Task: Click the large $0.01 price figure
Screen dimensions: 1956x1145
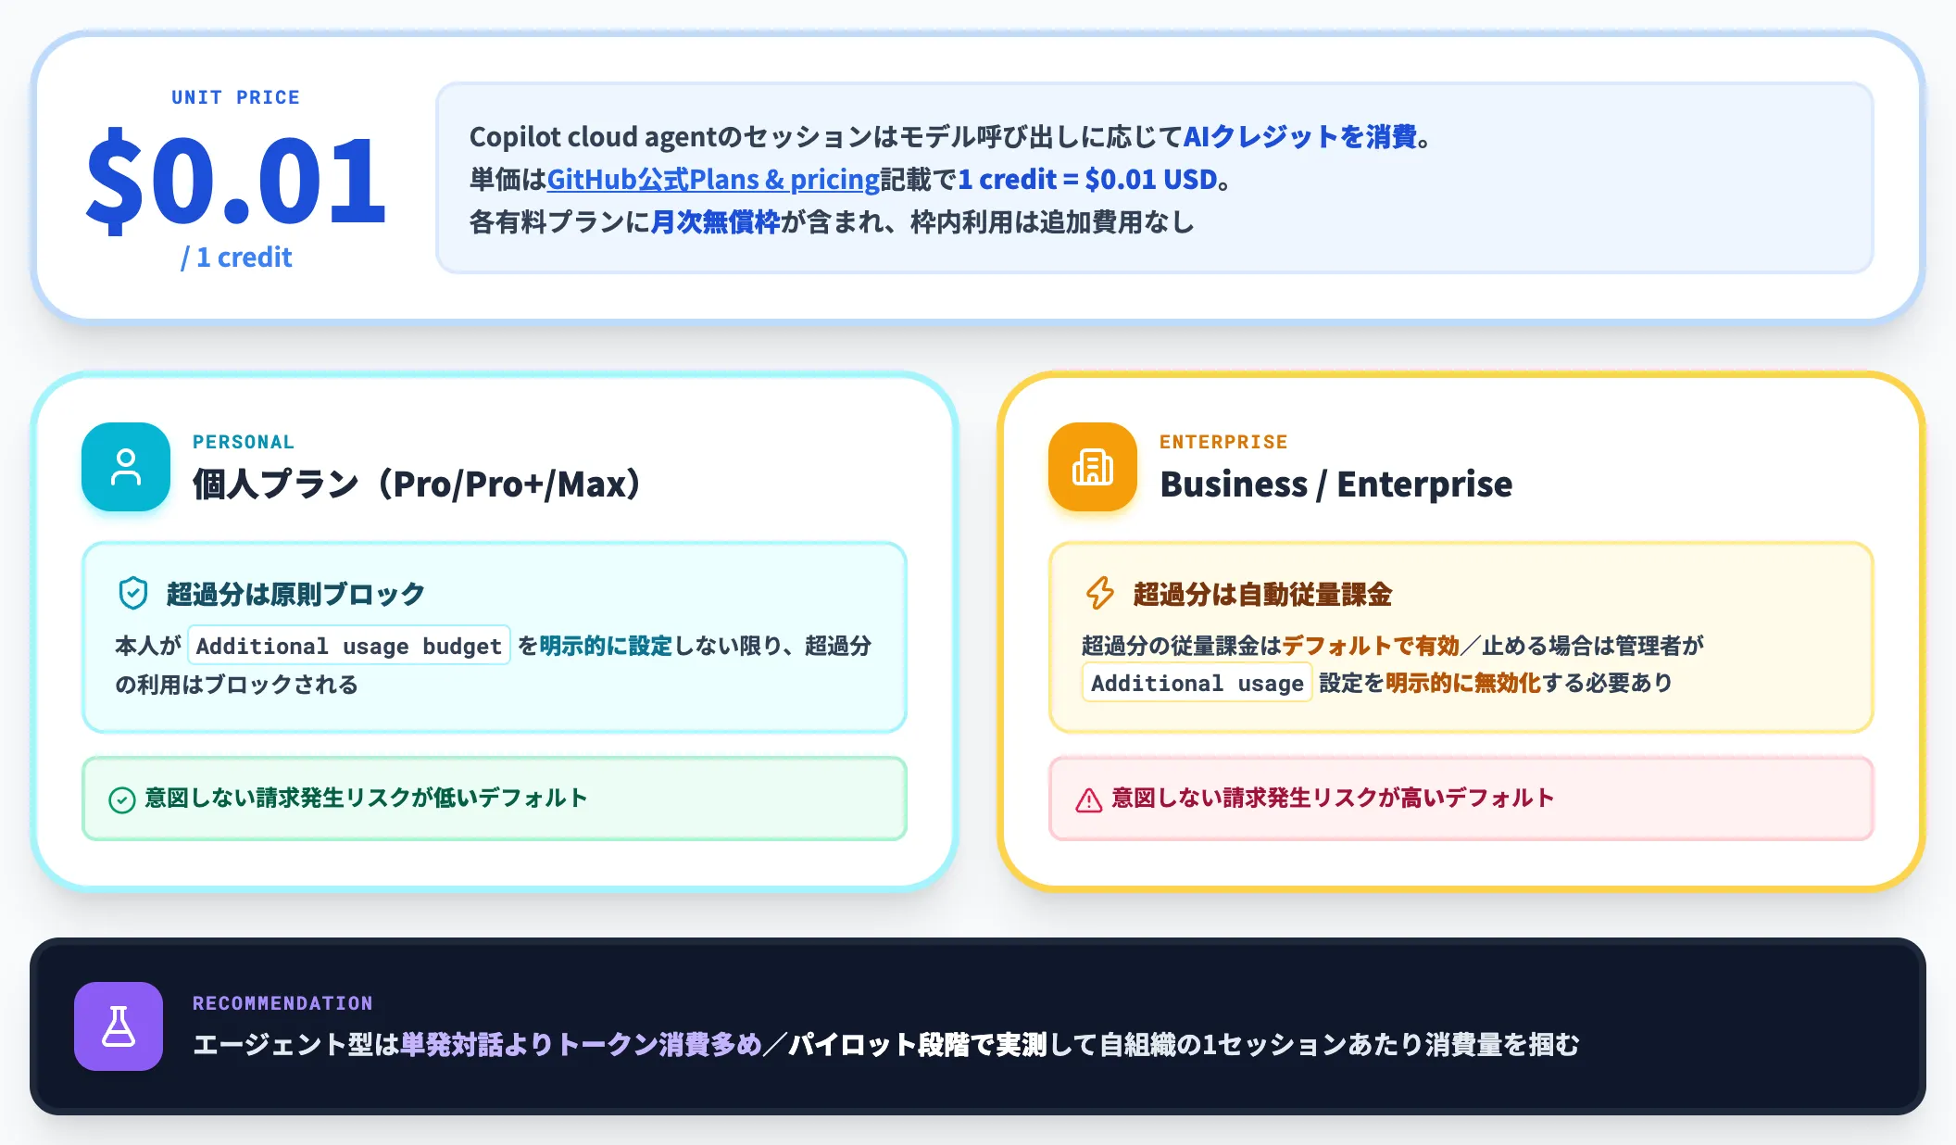Action: (236, 180)
